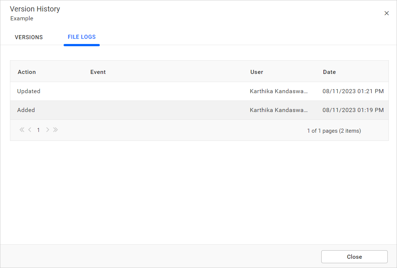Image resolution: width=397 pixels, height=268 pixels.
Task: Switch to the Versions tab
Action: point(29,37)
